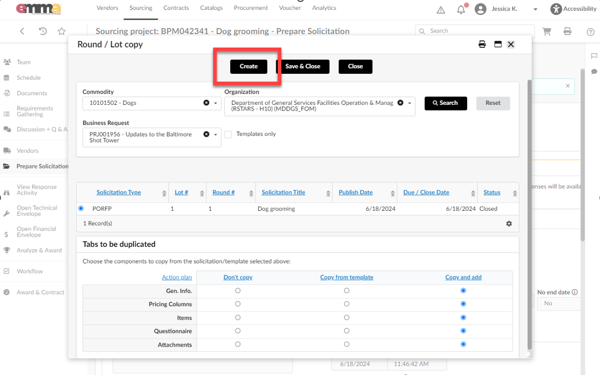600x375 pixels.
Task: Click the page print icon in header
Action: 567,32
